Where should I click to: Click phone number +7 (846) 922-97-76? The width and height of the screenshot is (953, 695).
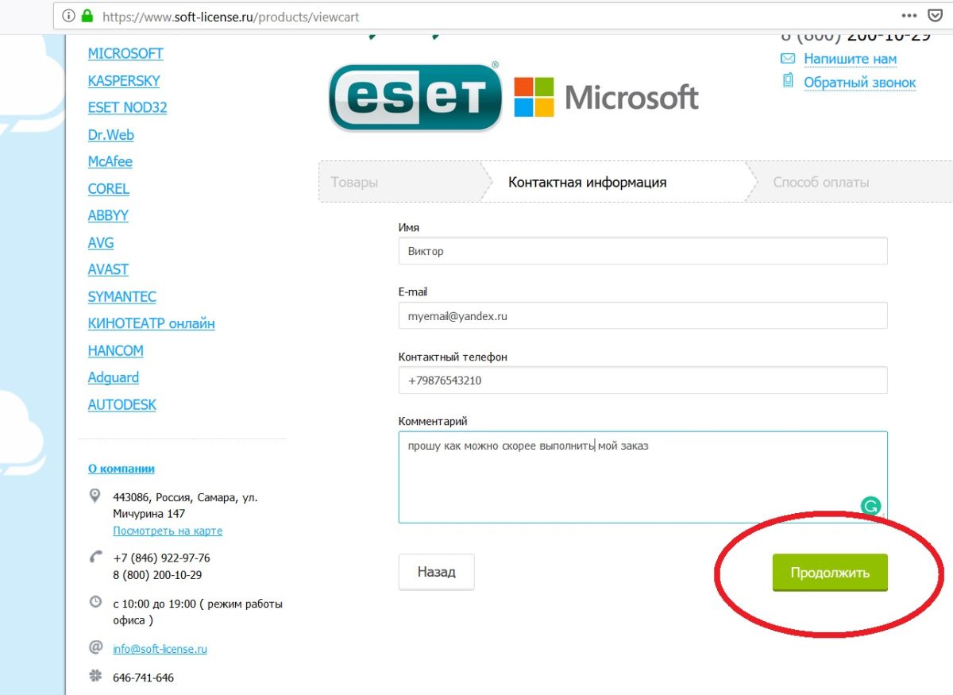[x=162, y=558]
